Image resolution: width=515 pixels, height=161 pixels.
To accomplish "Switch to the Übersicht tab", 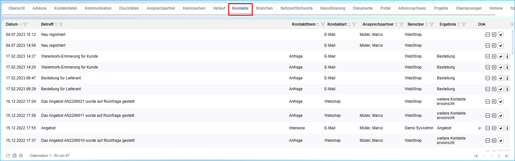I will (16, 8).
